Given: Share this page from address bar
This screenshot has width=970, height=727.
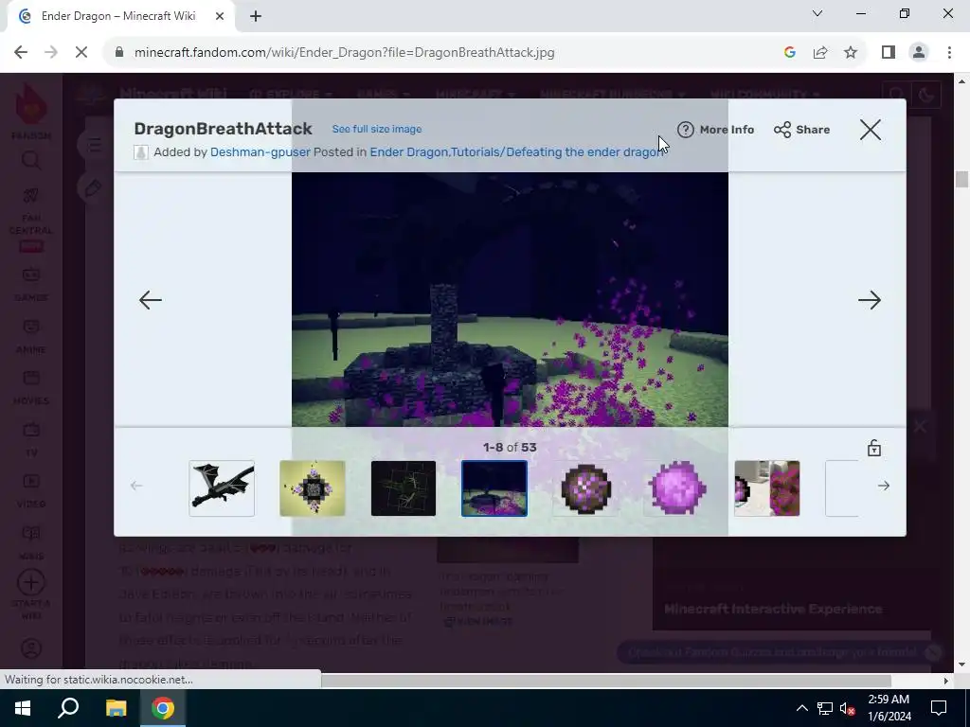Looking at the screenshot, I should point(820,53).
